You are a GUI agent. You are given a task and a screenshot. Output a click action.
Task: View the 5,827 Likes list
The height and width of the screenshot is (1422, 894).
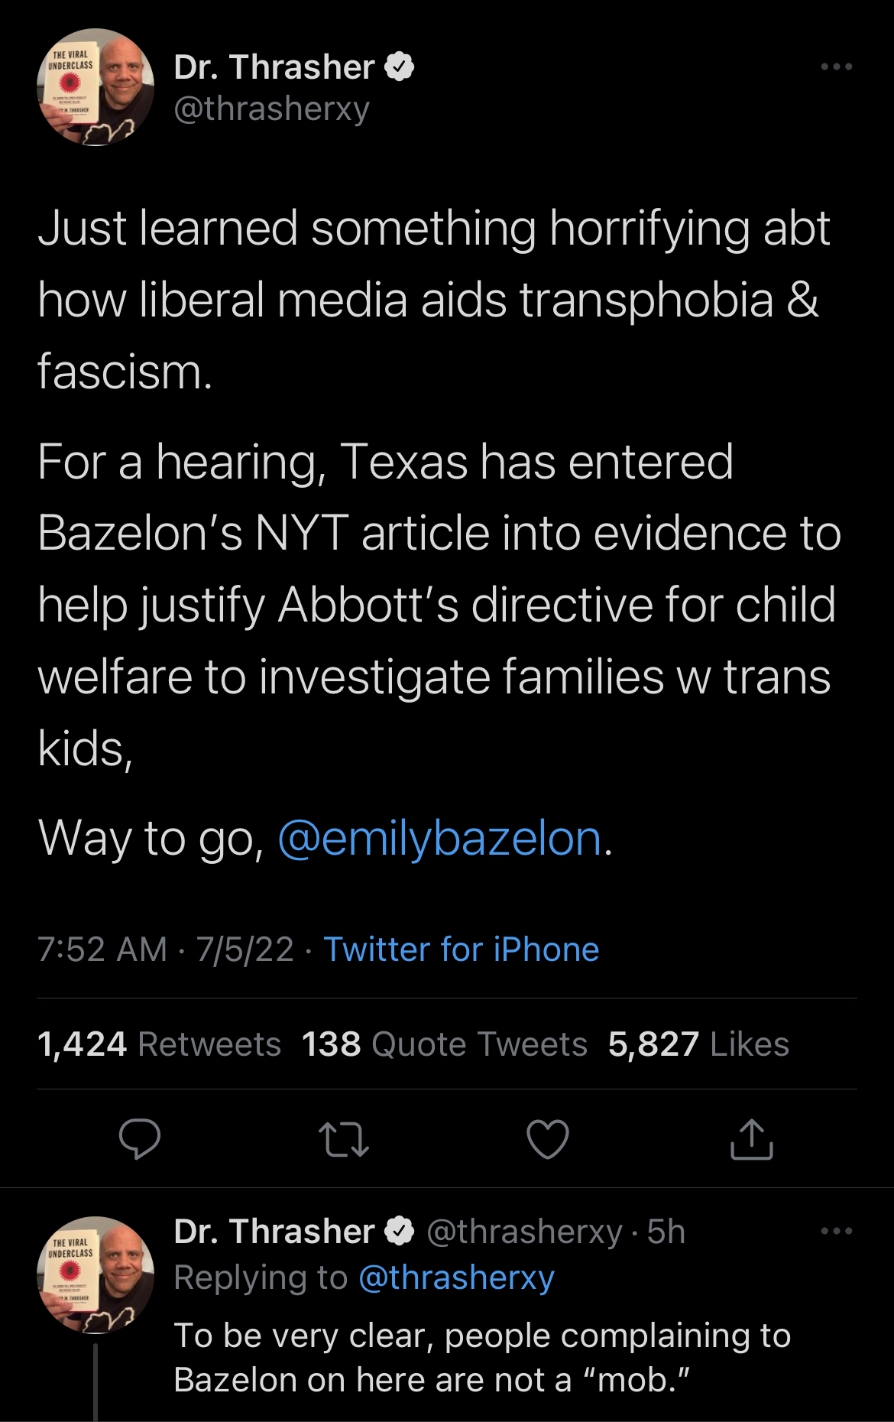[698, 1044]
